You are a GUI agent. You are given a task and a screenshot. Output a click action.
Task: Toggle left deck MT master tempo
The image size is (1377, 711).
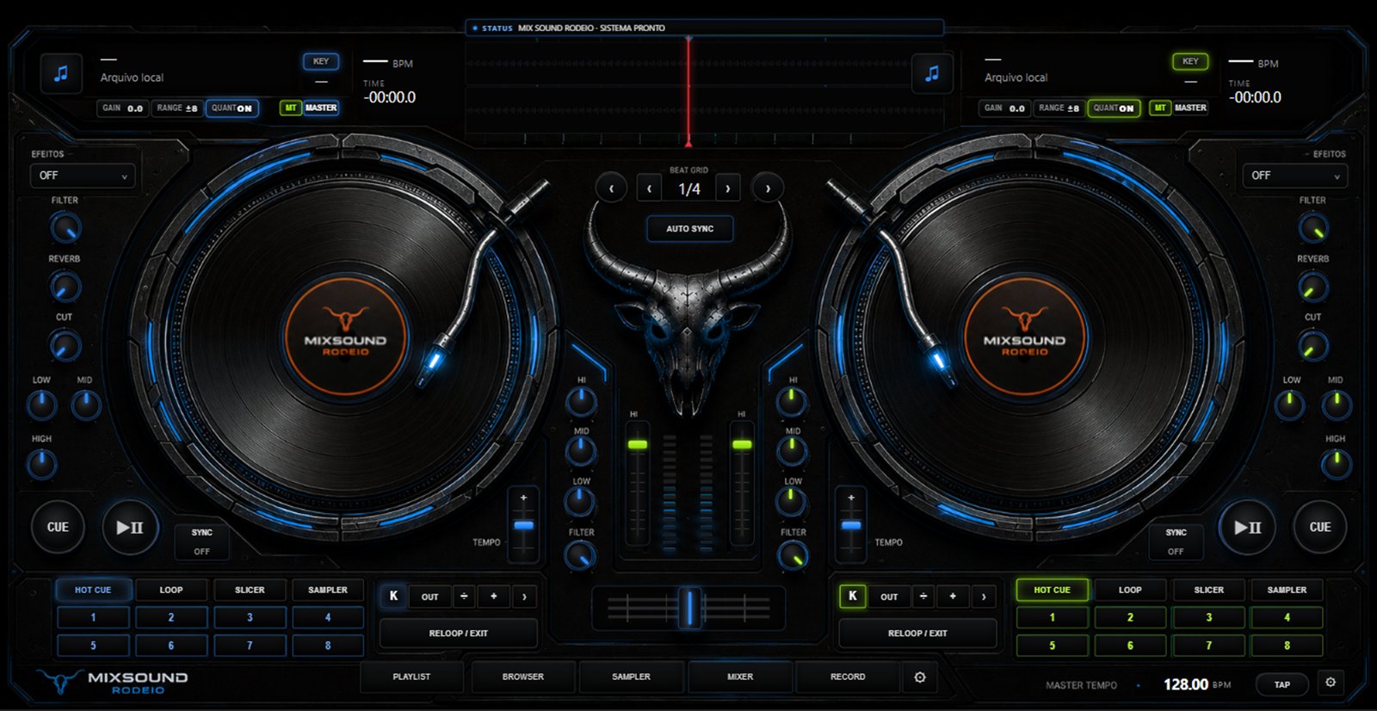pyautogui.click(x=290, y=108)
